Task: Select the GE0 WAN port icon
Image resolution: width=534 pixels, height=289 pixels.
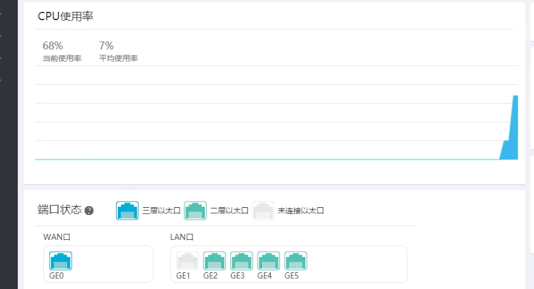Action: [x=60, y=261]
